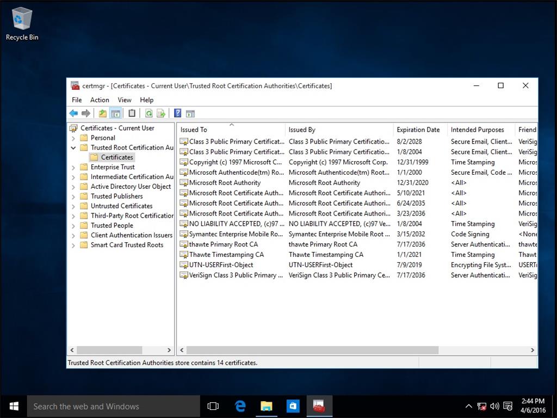Sort by the Intended Purposes column header
This screenshot has height=418, width=557.
481,130
